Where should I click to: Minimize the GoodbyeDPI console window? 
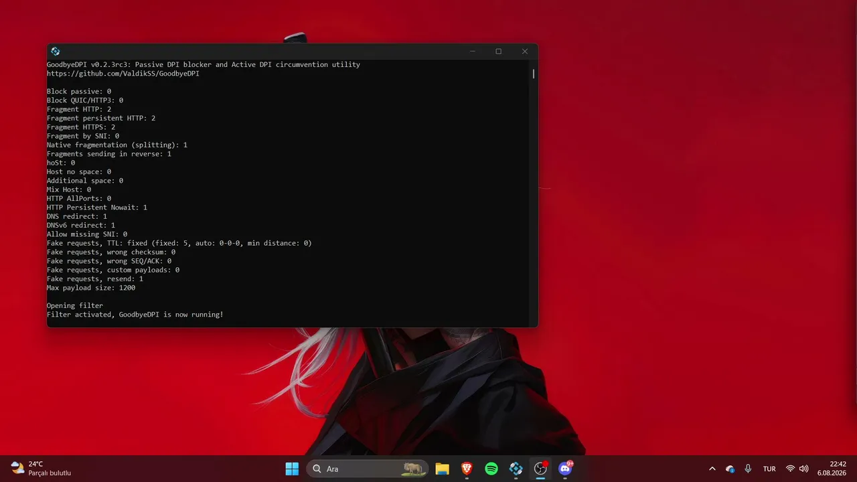(x=472, y=52)
